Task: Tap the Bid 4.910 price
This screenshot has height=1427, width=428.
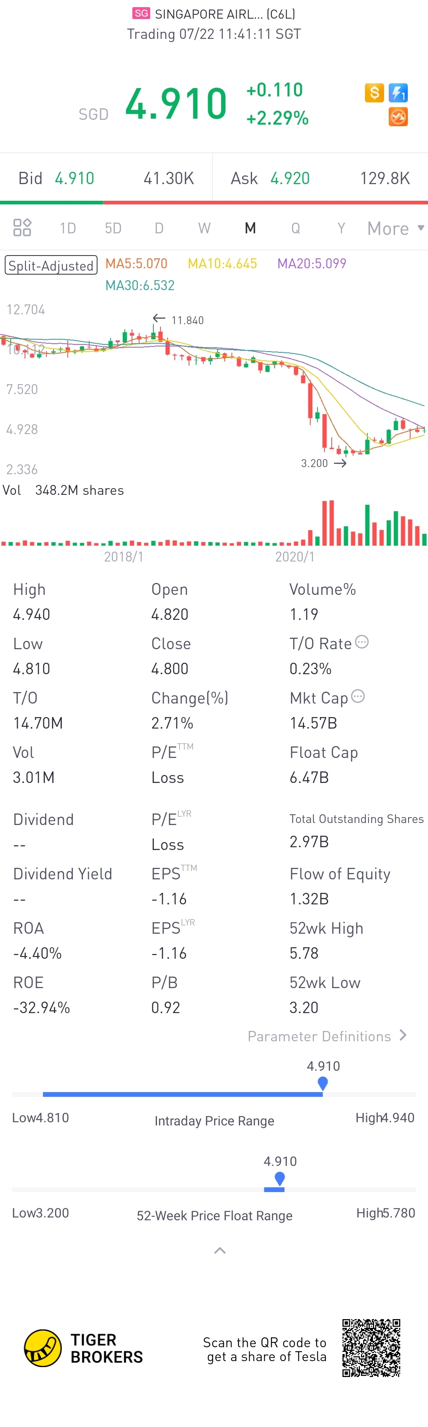Action: [74, 179]
